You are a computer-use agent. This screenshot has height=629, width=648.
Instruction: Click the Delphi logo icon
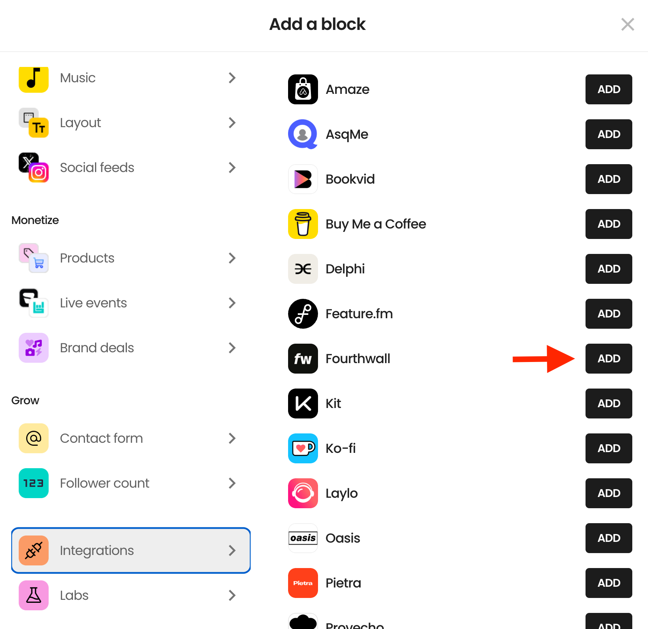click(x=303, y=269)
